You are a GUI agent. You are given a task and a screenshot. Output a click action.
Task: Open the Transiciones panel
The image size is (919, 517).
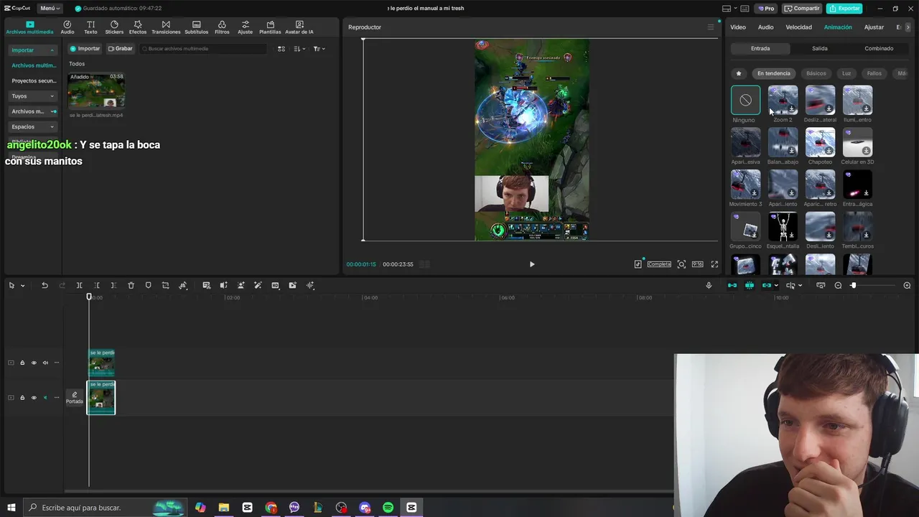pos(166,27)
